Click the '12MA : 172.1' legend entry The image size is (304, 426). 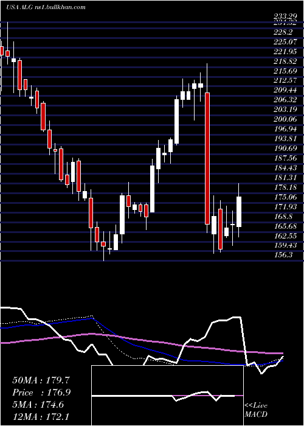tap(41, 416)
